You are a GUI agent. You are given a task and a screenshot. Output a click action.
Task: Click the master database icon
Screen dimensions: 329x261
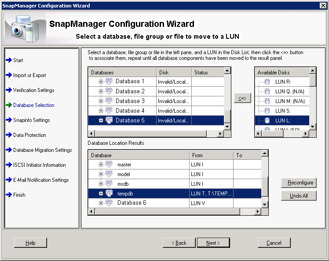click(109, 164)
